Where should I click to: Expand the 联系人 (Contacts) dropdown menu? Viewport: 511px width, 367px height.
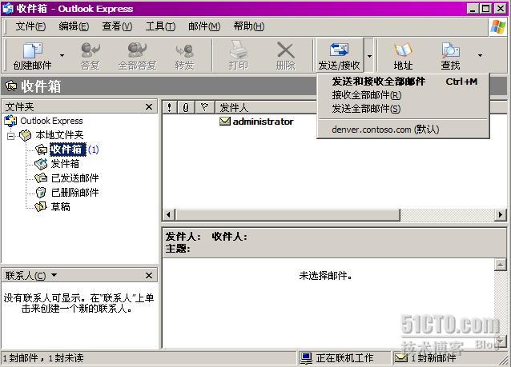[x=54, y=276]
